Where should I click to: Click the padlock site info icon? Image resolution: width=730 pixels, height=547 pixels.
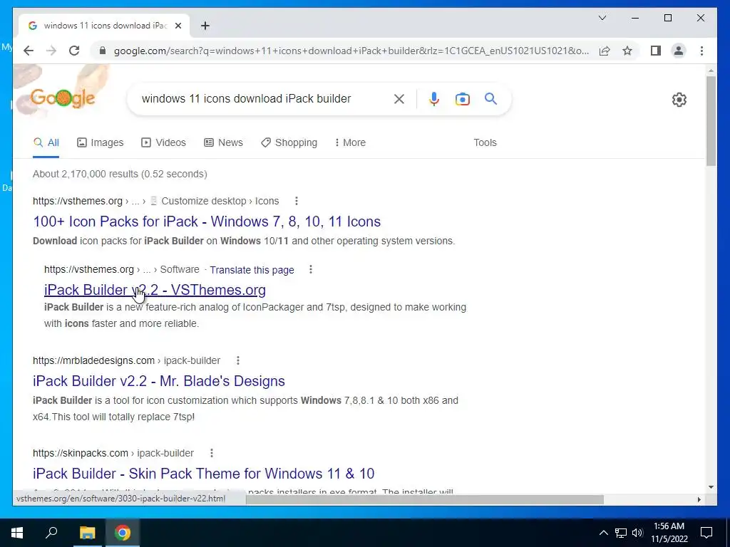point(103,51)
